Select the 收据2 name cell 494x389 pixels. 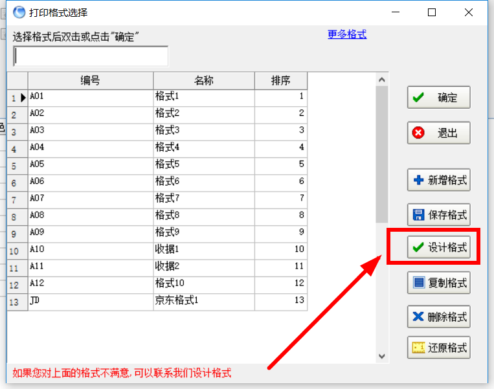pyautogui.click(x=204, y=268)
